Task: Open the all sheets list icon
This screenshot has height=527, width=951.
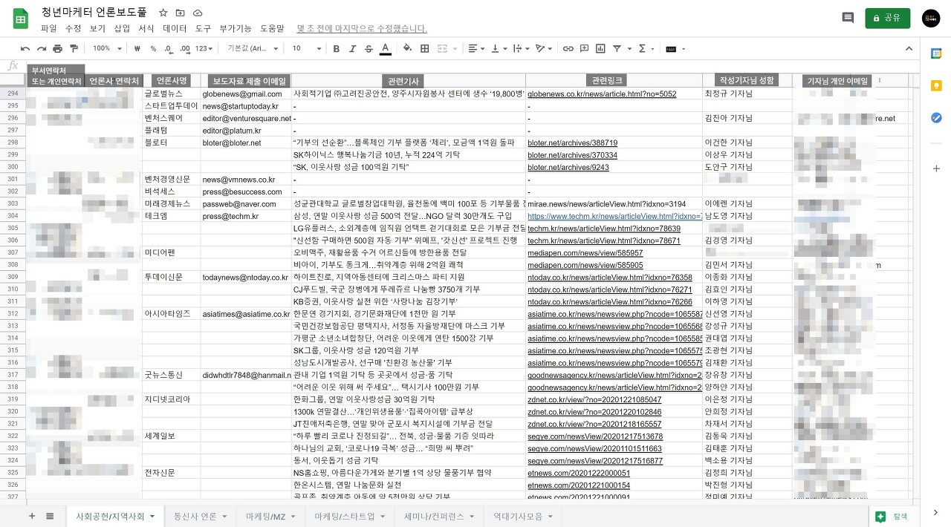Action: pos(50,516)
